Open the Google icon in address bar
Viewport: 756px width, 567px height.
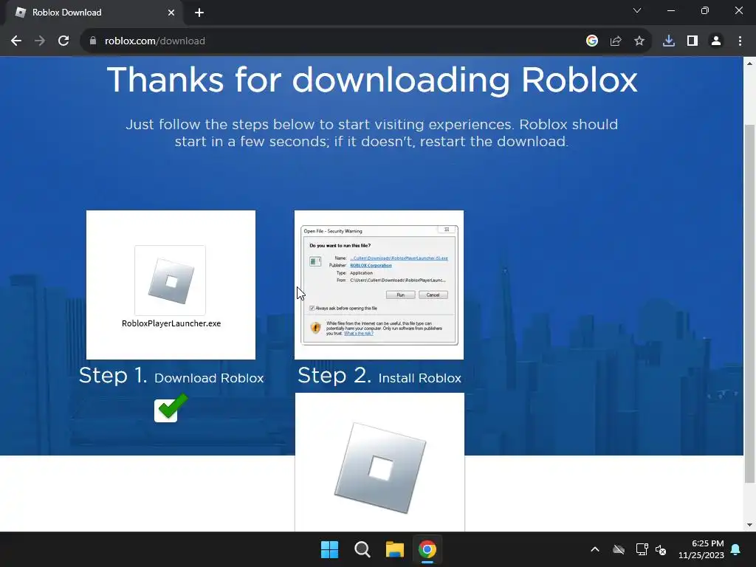click(x=592, y=41)
